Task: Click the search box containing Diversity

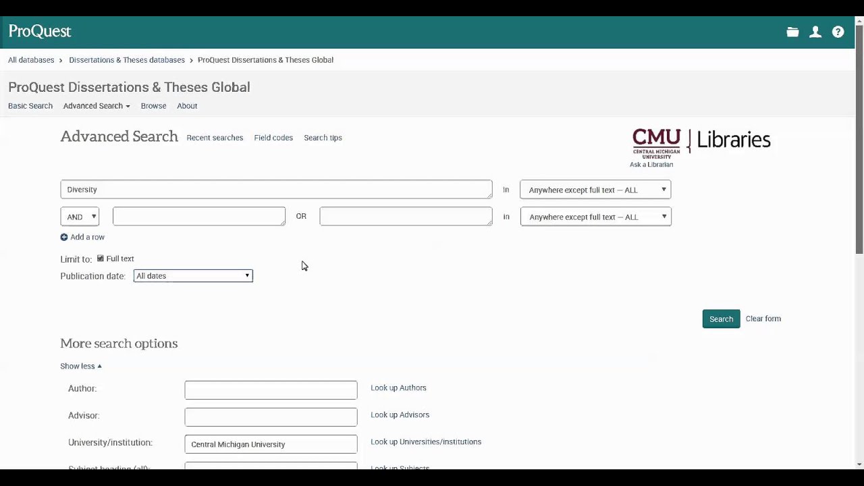Action: [x=276, y=189]
